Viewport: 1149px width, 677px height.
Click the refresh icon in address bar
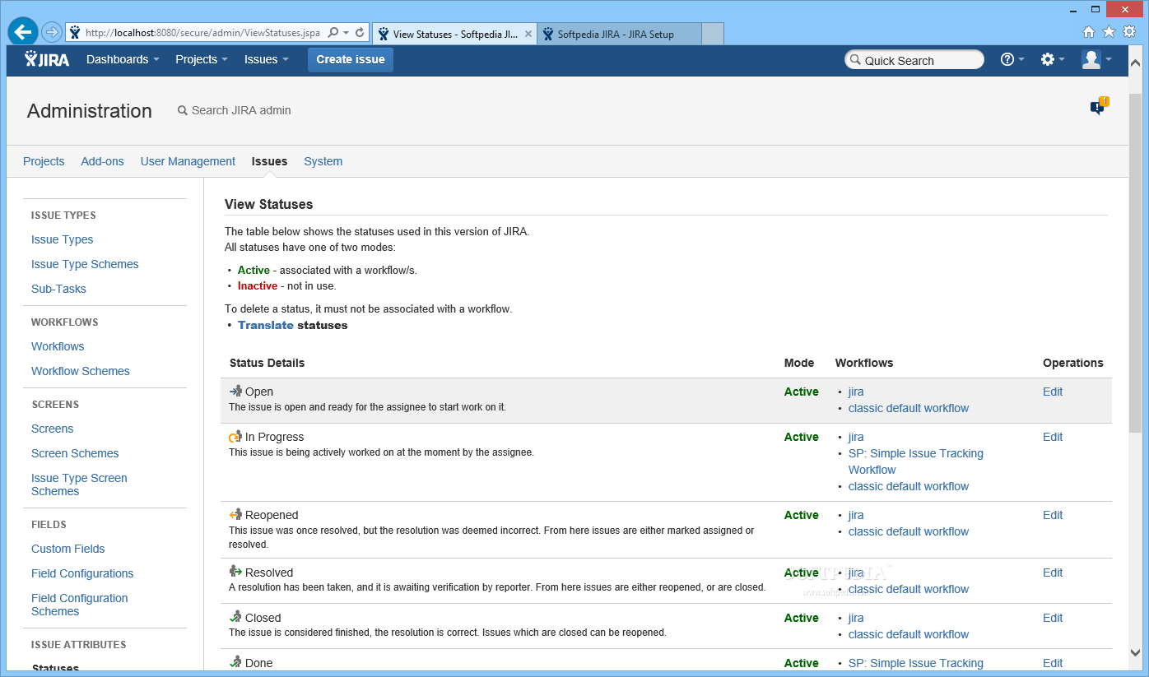click(360, 33)
